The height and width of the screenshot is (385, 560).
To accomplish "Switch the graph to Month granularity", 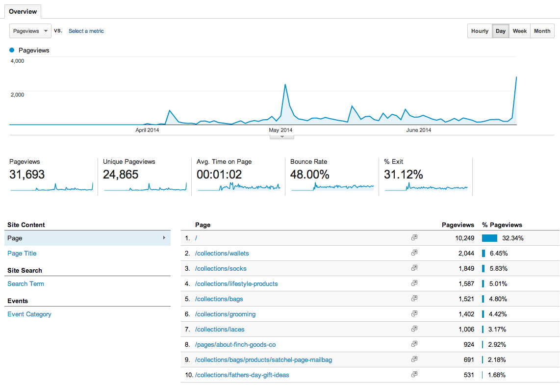I will 542,30.
